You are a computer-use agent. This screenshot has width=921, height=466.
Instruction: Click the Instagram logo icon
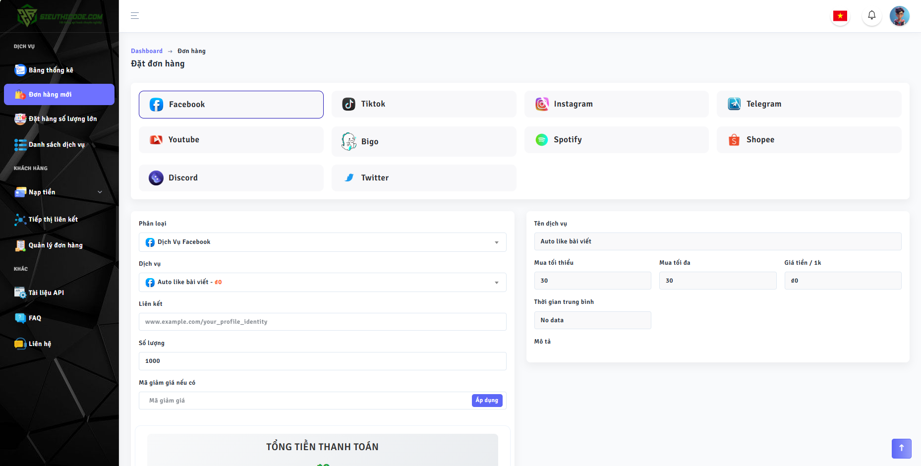(x=542, y=104)
